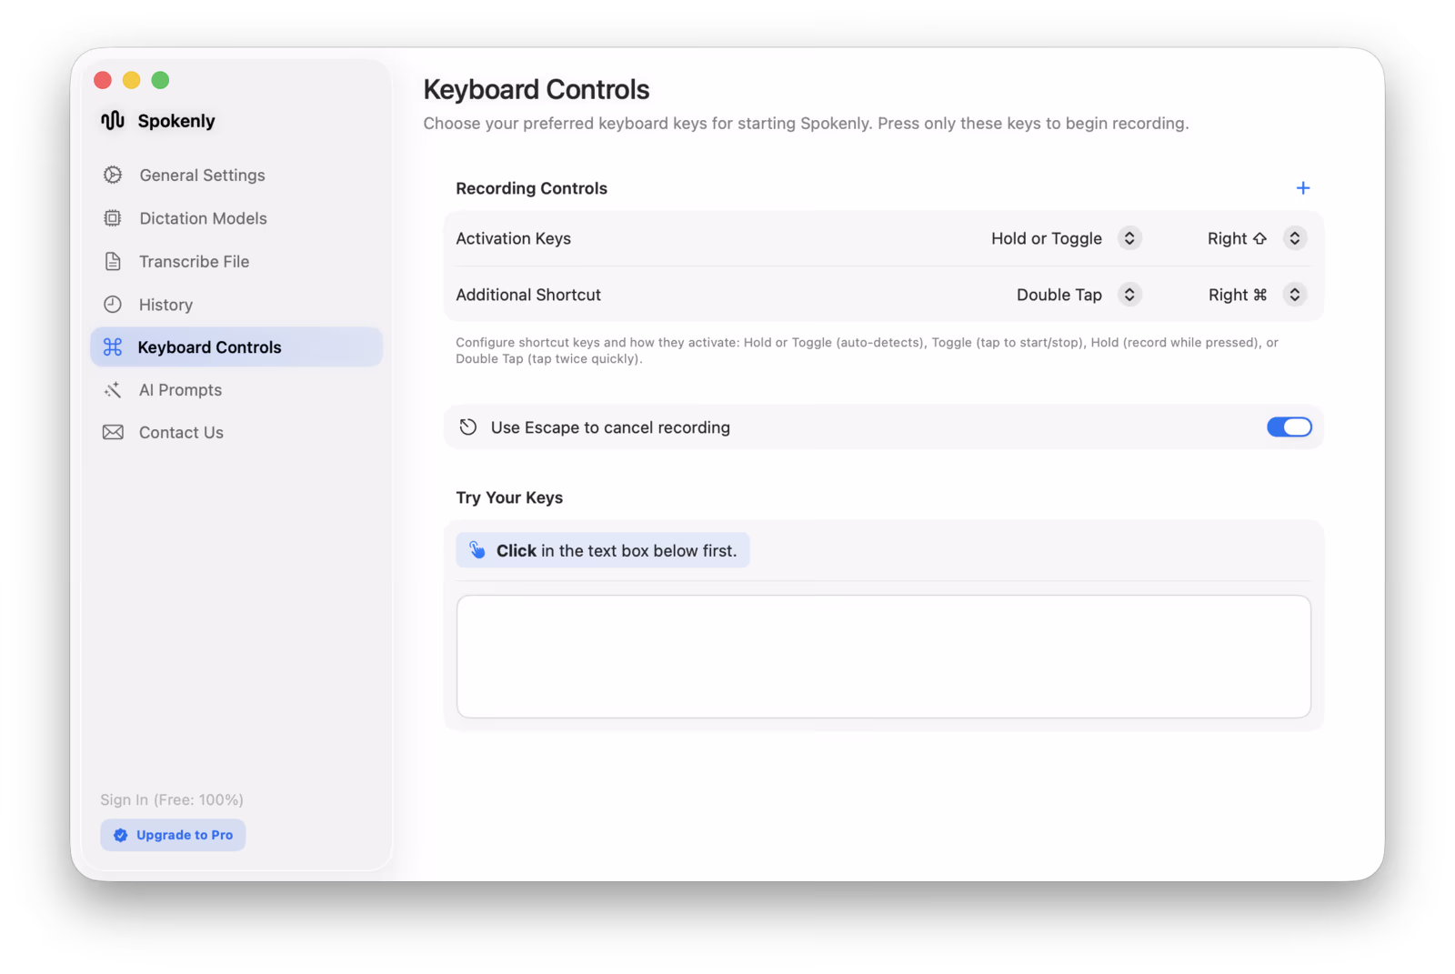Click the Upgrade to Pro checkmark badge icon
1455x974 pixels.
(x=120, y=835)
